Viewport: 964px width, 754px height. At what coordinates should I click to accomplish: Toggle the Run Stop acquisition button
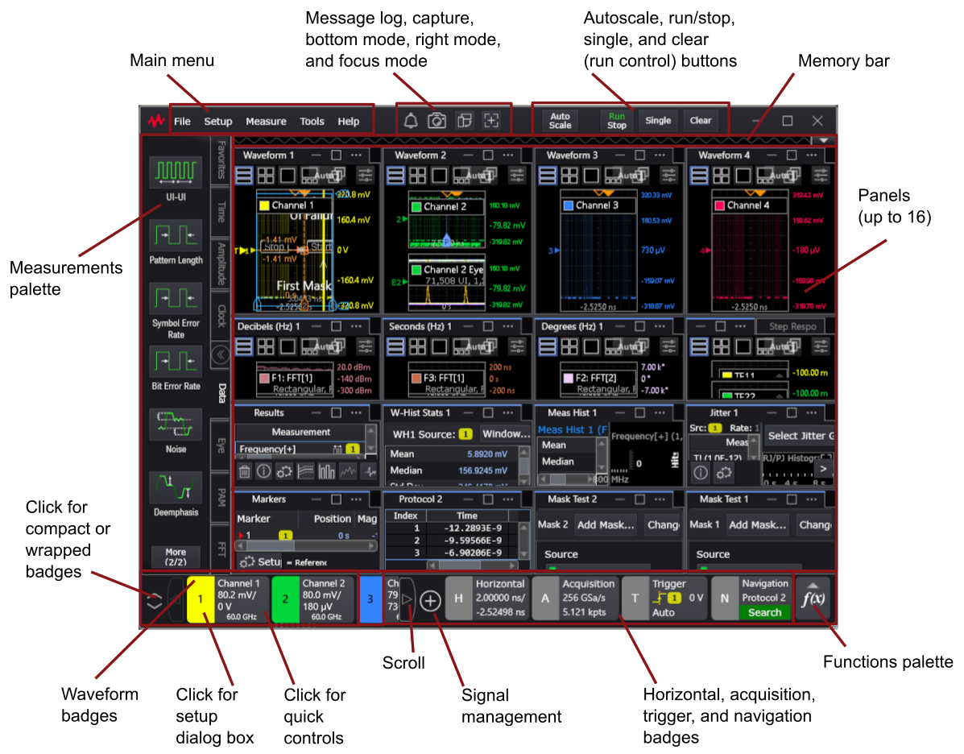click(616, 121)
